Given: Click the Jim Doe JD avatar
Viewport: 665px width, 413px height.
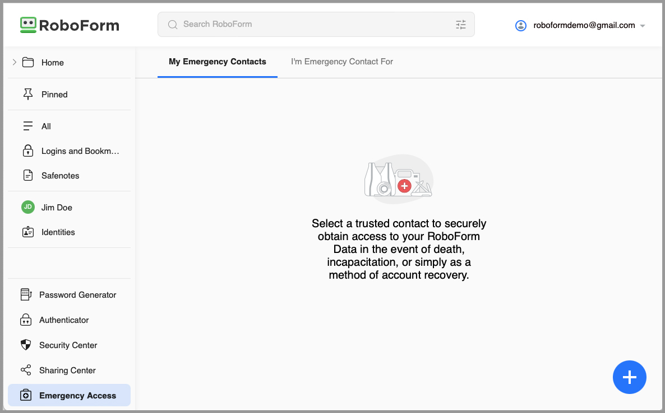Looking at the screenshot, I should click(x=28, y=207).
